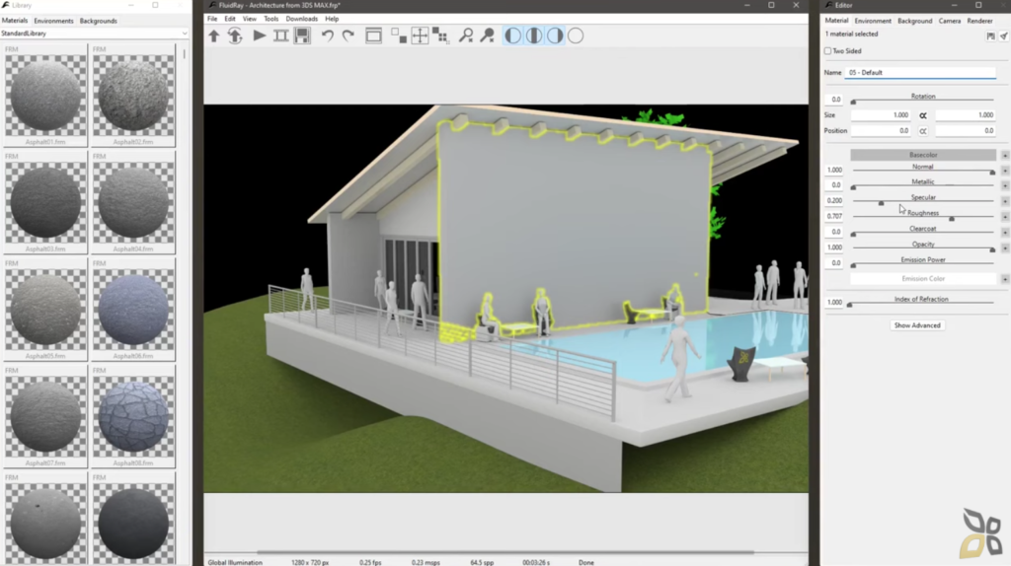Open the Camera tab in Editor
1011x566 pixels.
[950, 21]
